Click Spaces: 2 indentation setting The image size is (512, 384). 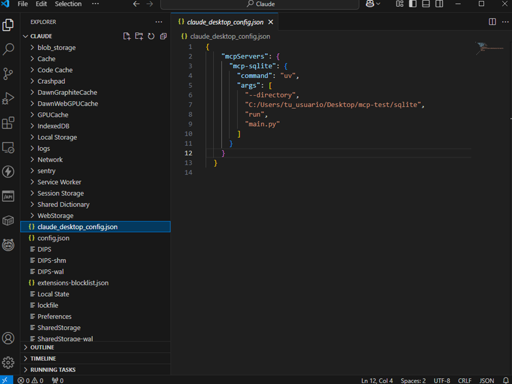pos(413,381)
